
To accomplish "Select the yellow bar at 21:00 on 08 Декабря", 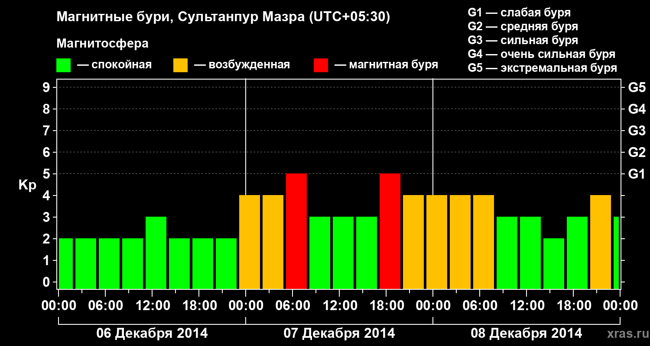I will (601, 242).
